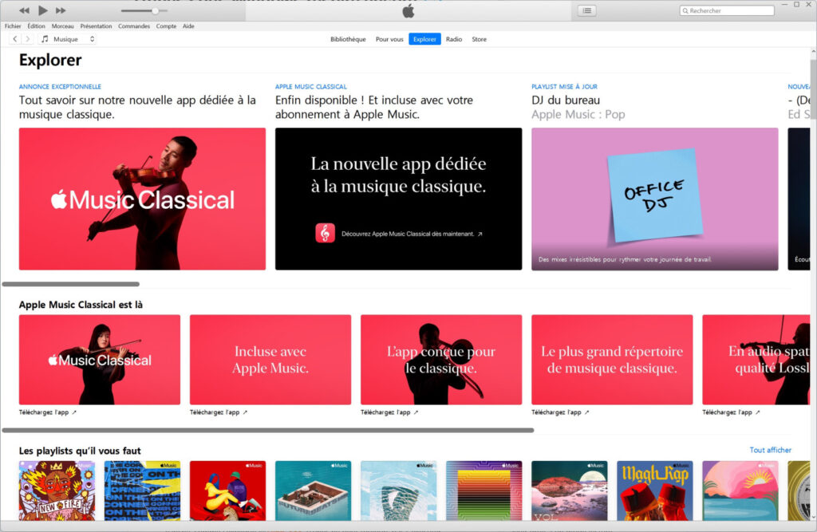Open the pink sunrise beach playlist cover

(740, 491)
